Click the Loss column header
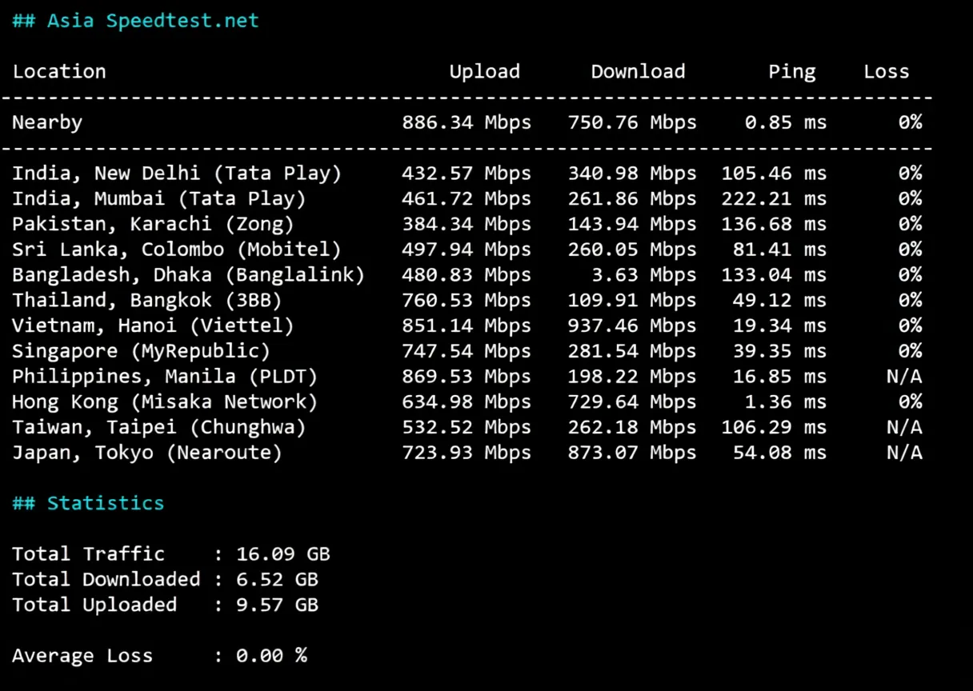This screenshot has height=691, width=973. tap(886, 71)
